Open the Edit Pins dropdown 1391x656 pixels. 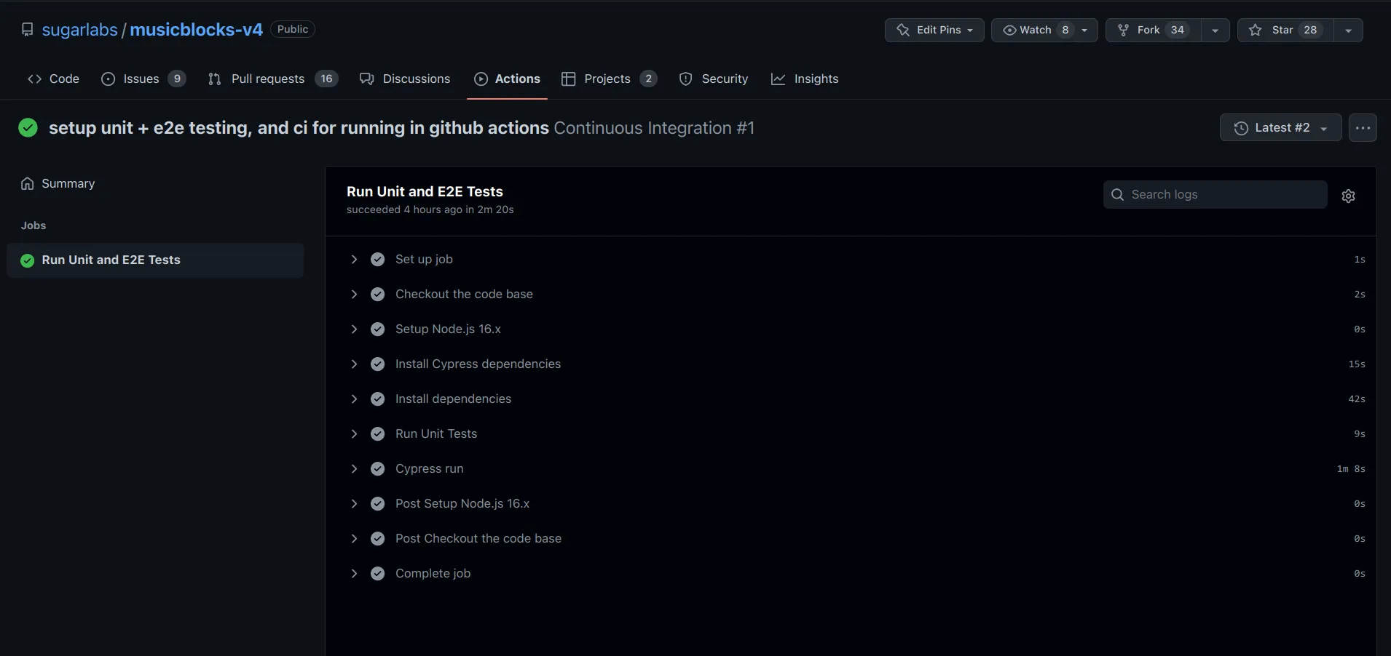pos(934,30)
